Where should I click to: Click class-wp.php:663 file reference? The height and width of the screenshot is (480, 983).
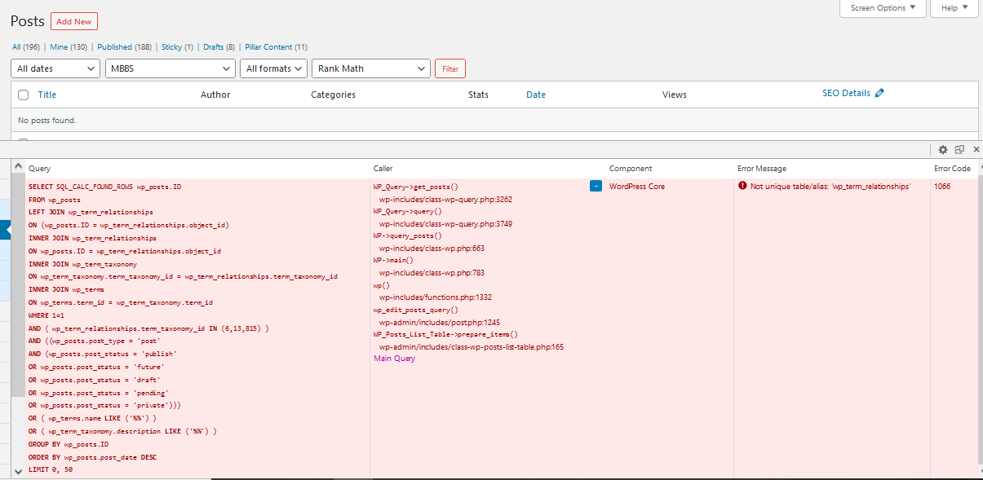pyautogui.click(x=432, y=248)
